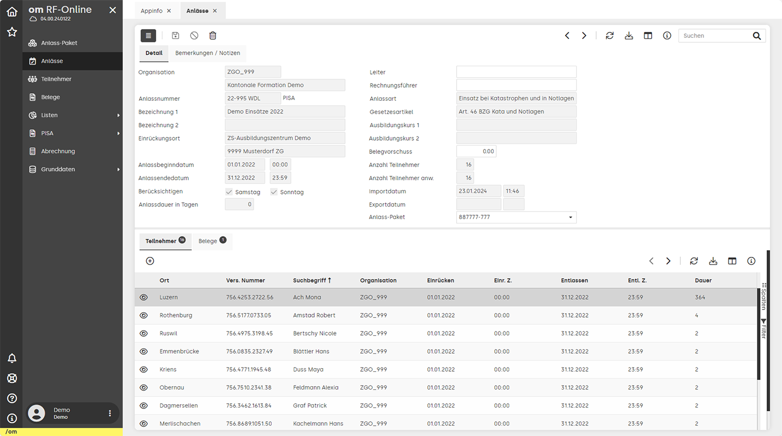Open Abrechnung in the sidebar

pyautogui.click(x=58, y=151)
